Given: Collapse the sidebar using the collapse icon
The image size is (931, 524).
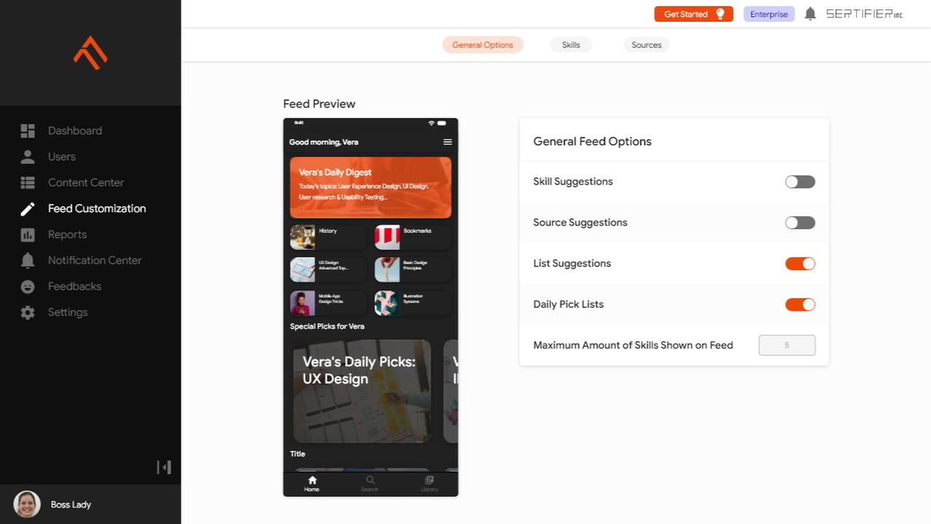Looking at the screenshot, I should pos(164,467).
